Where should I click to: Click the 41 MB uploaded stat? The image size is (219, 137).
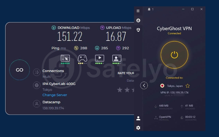189,106
